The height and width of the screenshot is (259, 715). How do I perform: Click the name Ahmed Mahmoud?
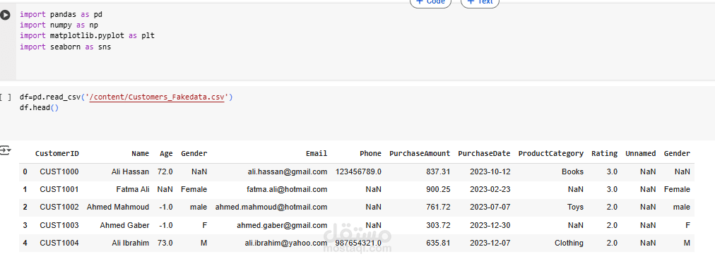tap(118, 207)
